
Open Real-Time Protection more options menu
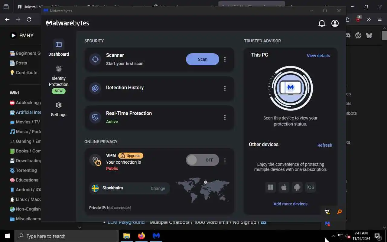[x=225, y=117]
